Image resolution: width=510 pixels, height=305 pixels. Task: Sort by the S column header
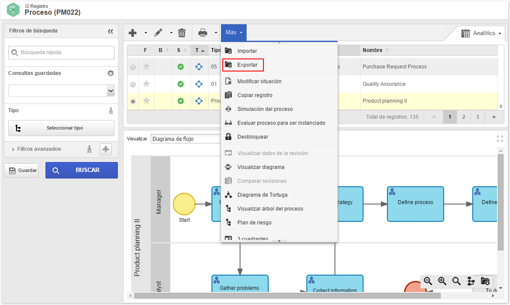(x=182, y=50)
